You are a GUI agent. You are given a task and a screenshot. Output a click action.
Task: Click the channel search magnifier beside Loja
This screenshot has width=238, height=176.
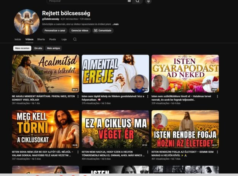pyautogui.click(x=75, y=39)
